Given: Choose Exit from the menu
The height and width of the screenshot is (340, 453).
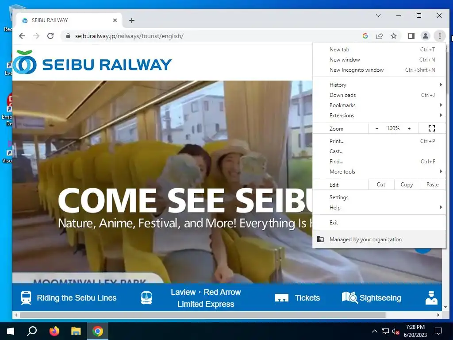Looking at the screenshot, I should pos(379,222).
